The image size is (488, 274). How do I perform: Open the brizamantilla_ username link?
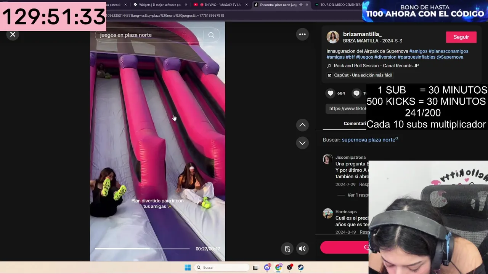pos(362,34)
